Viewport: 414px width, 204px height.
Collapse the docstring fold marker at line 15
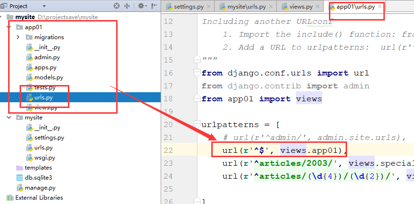(196, 60)
